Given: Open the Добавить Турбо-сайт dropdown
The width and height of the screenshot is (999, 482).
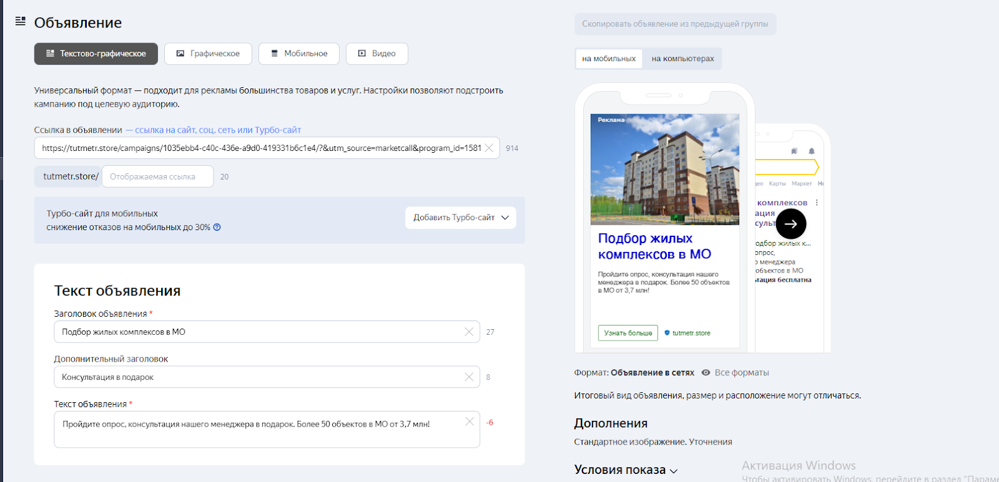Looking at the screenshot, I should click(461, 218).
